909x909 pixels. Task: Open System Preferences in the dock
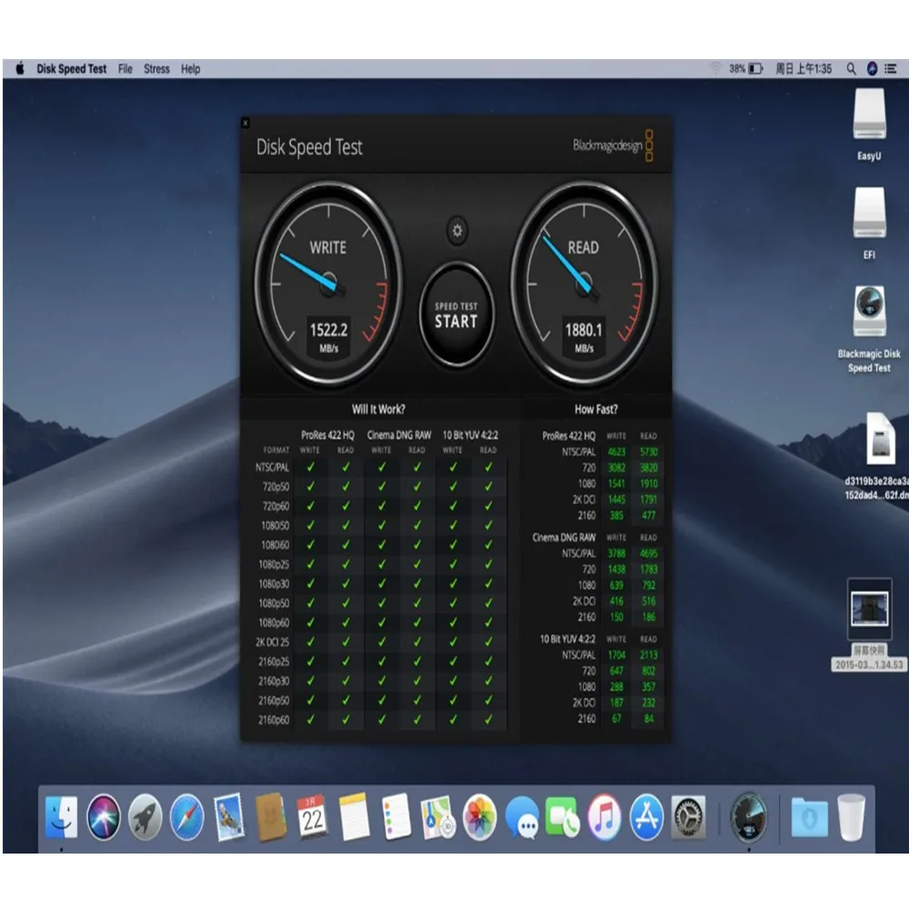(688, 817)
